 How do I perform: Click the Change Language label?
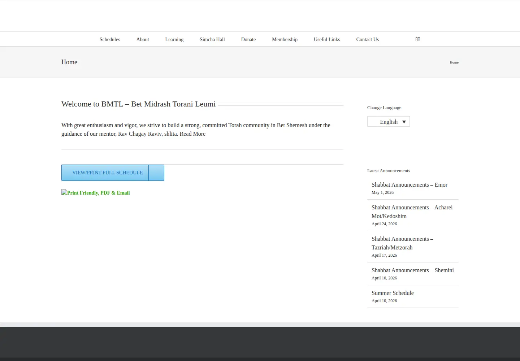point(384,108)
